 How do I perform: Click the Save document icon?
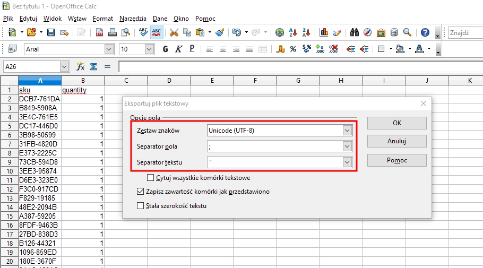click(51, 32)
